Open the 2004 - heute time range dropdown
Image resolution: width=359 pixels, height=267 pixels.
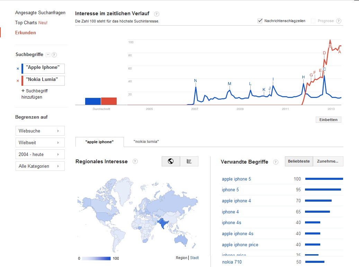40,155
